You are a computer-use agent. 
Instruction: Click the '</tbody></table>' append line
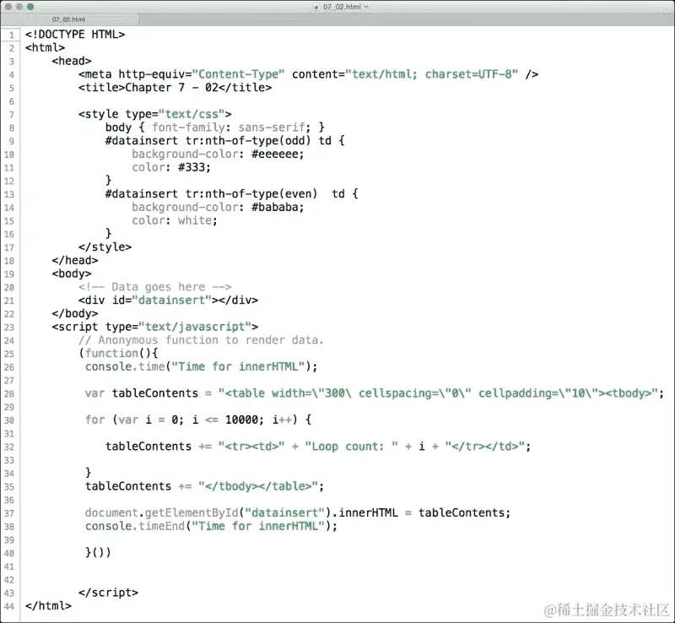(x=204, y=486)
